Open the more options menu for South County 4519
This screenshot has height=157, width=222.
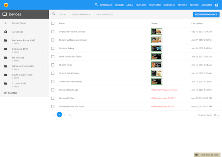coord(43,76)
